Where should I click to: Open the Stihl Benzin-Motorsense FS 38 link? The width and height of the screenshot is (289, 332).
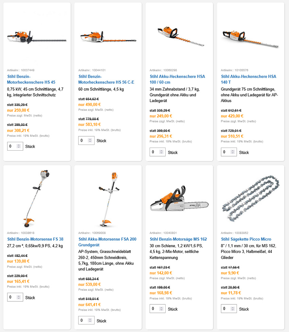pyautogui.click(x=35, y=239)
